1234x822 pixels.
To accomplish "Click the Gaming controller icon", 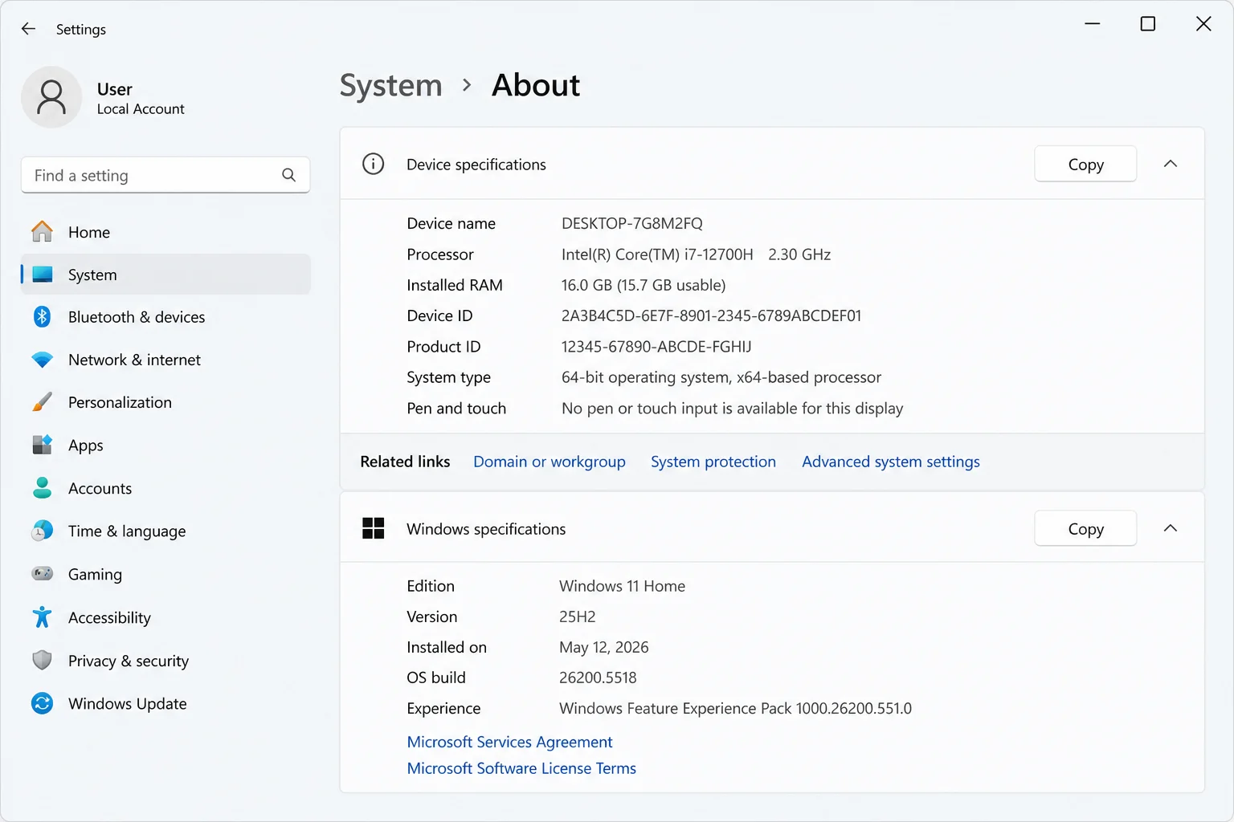I will pyautogui.click(x=42, y=574).
